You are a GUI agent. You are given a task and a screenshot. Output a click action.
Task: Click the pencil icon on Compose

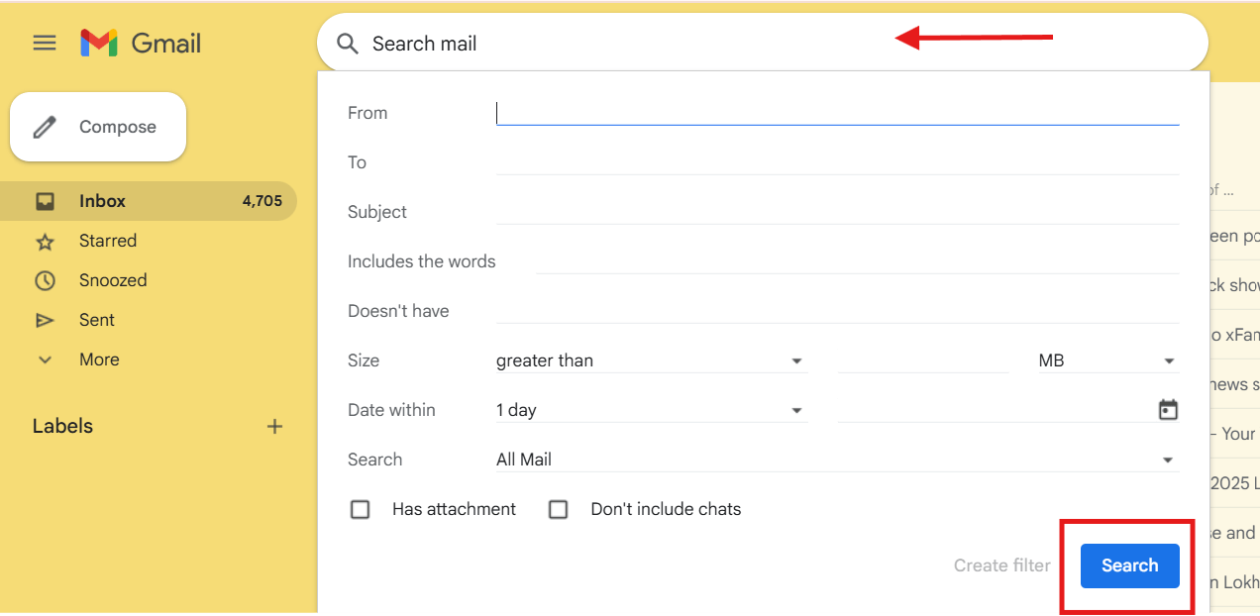tap(45, 127)
